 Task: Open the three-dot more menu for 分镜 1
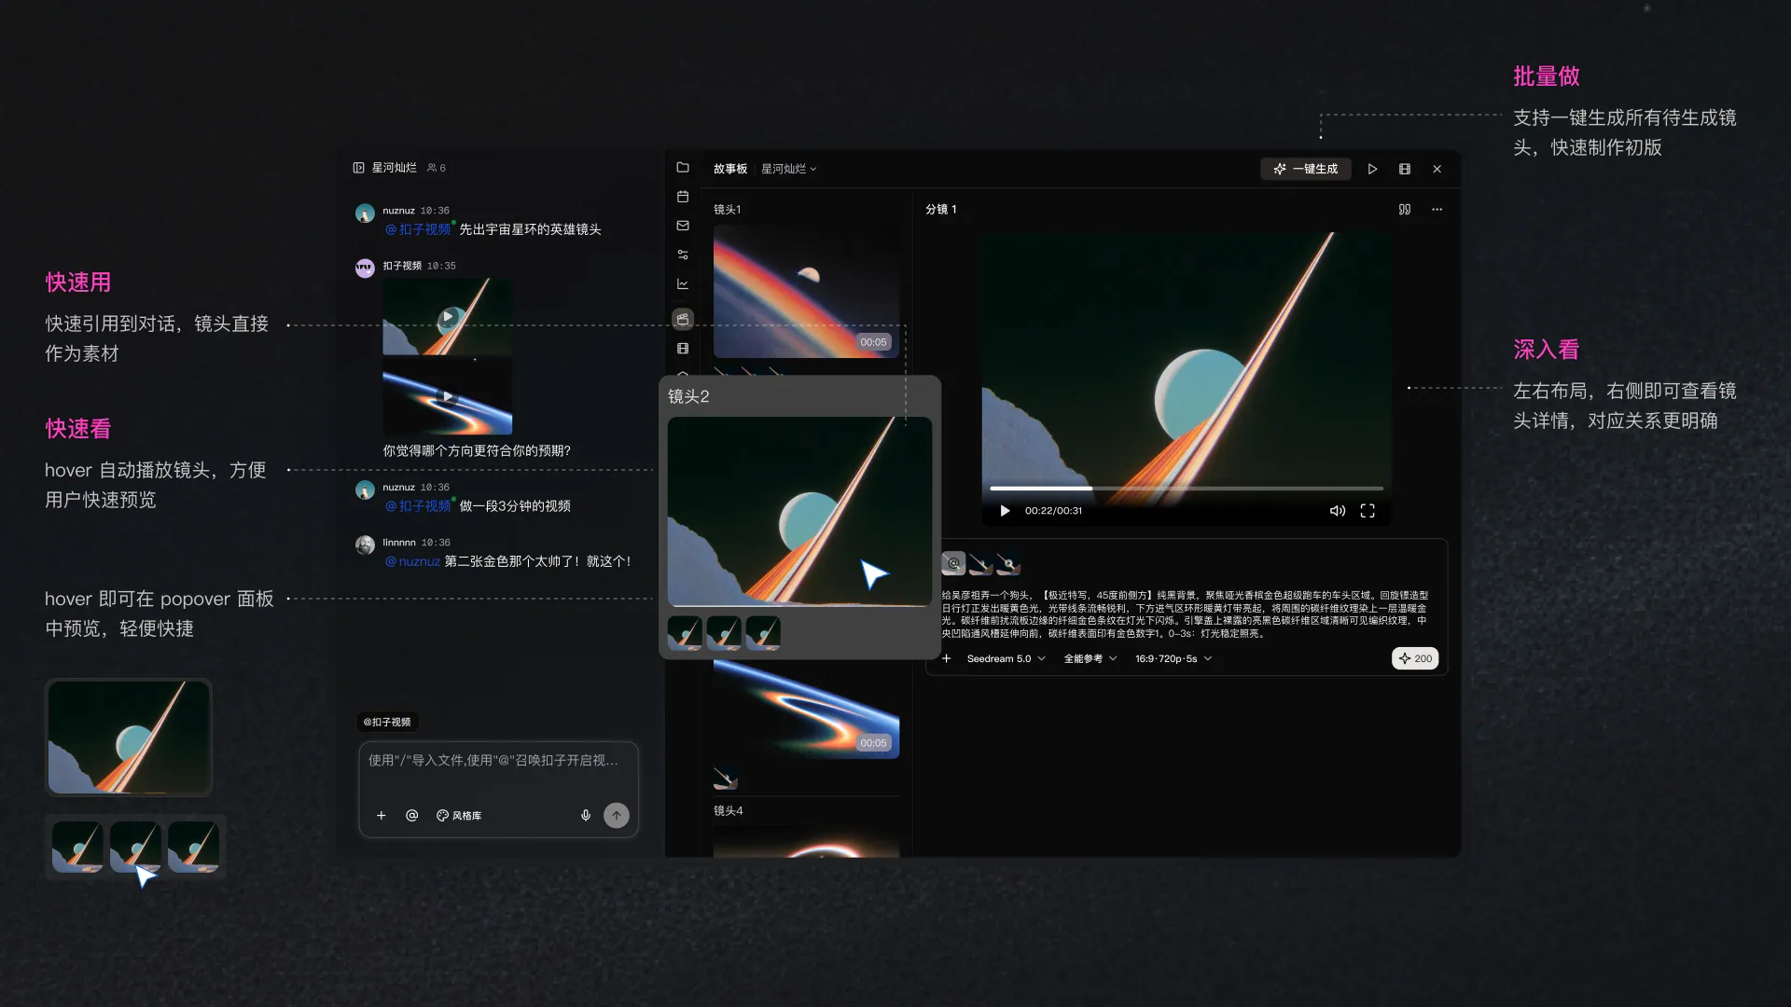[1437, 210]
